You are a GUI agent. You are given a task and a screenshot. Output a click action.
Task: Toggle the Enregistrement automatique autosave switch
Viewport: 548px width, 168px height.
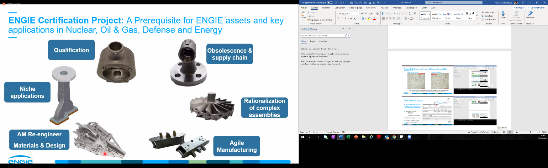330,3
